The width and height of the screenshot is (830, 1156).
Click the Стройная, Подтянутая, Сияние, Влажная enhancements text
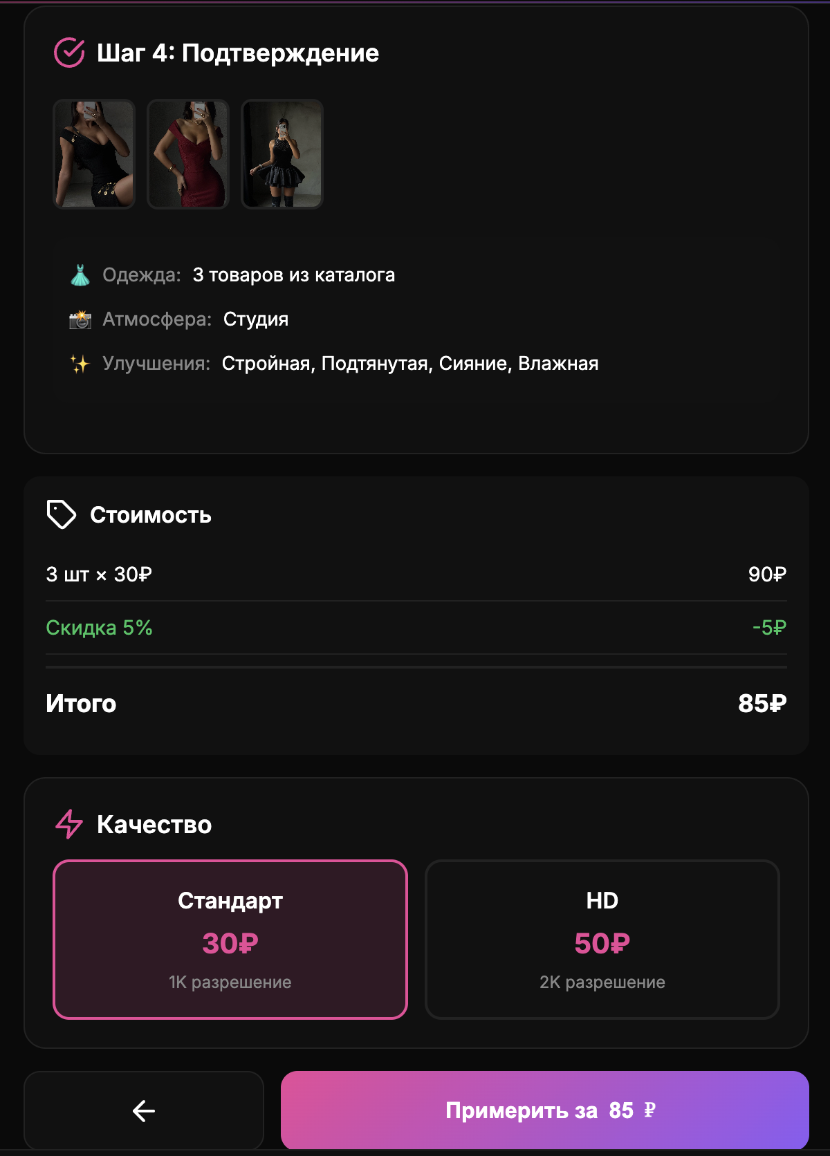410,364
